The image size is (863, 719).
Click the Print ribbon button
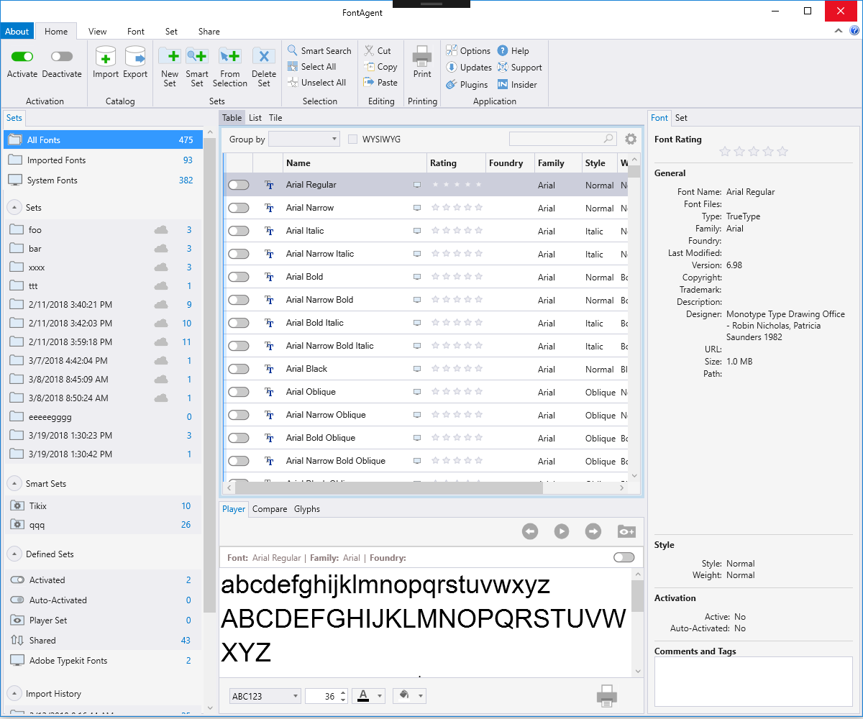[422, 62]
